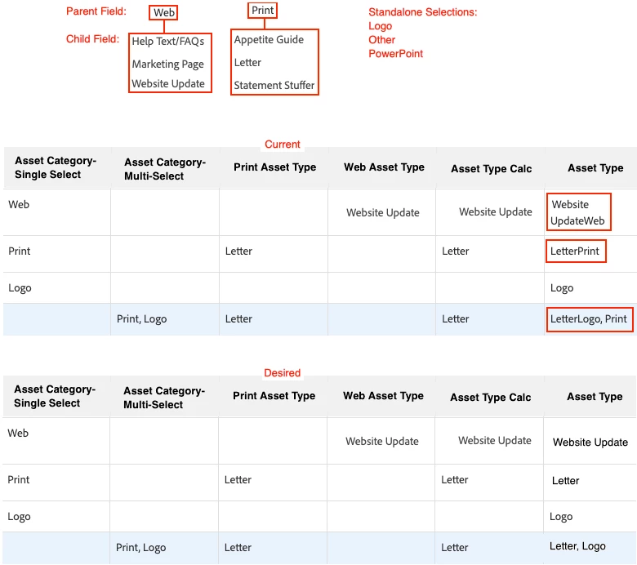Screen dimensions: 637x565
Task: Click Web Asset Type 'Website Update' in Desired table
Action: coord(382,441)
